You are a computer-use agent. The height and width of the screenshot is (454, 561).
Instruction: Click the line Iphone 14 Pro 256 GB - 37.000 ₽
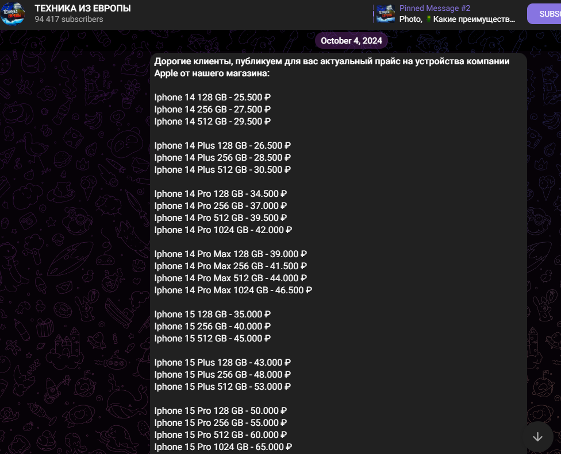pyautogui.click(x=220, y=206)
